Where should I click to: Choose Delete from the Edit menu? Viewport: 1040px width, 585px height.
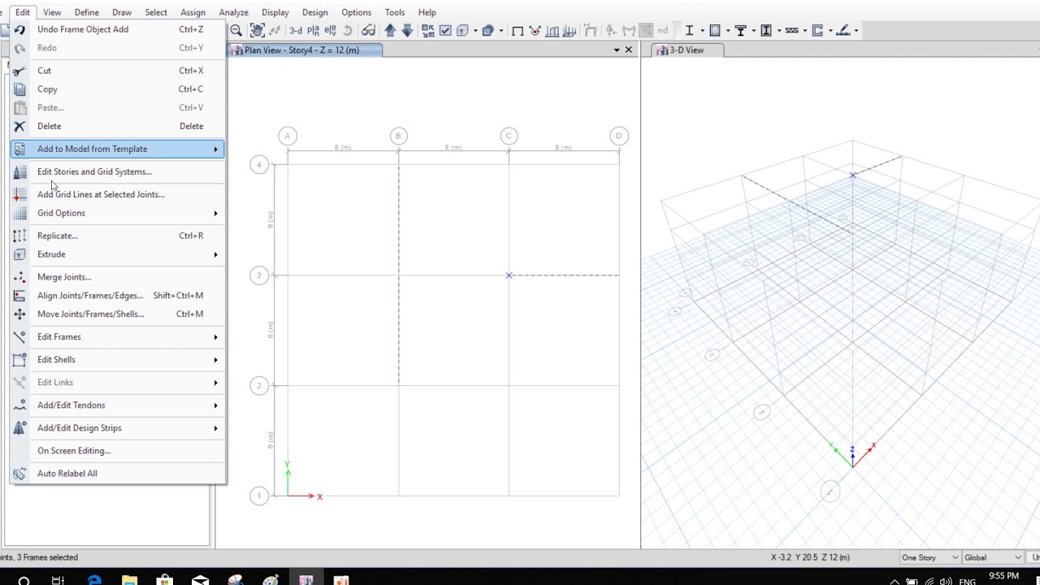click(x=118, y=126)
